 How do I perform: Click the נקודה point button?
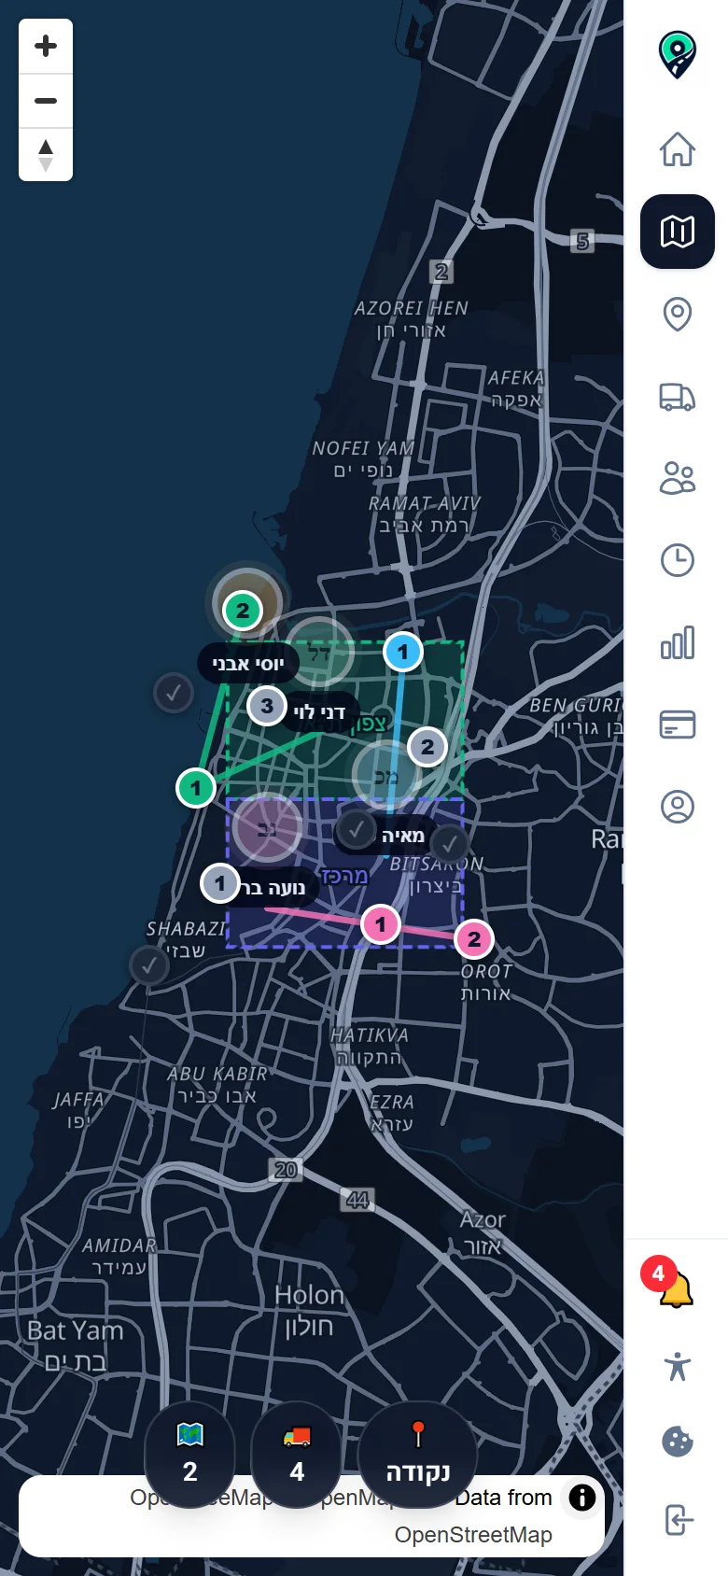coord(418,1455)
